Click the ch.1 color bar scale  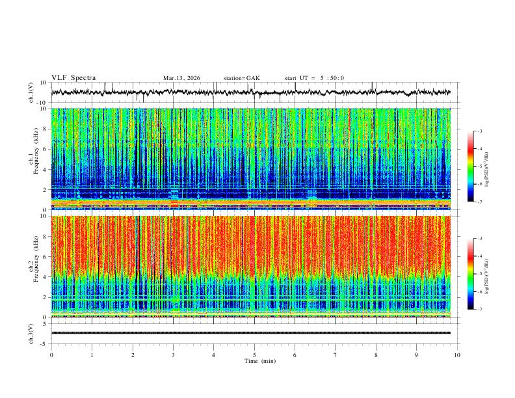click(470, 166)
